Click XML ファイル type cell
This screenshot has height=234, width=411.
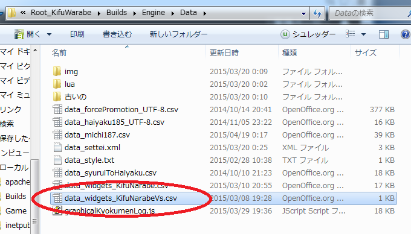(x=305, y=148)
